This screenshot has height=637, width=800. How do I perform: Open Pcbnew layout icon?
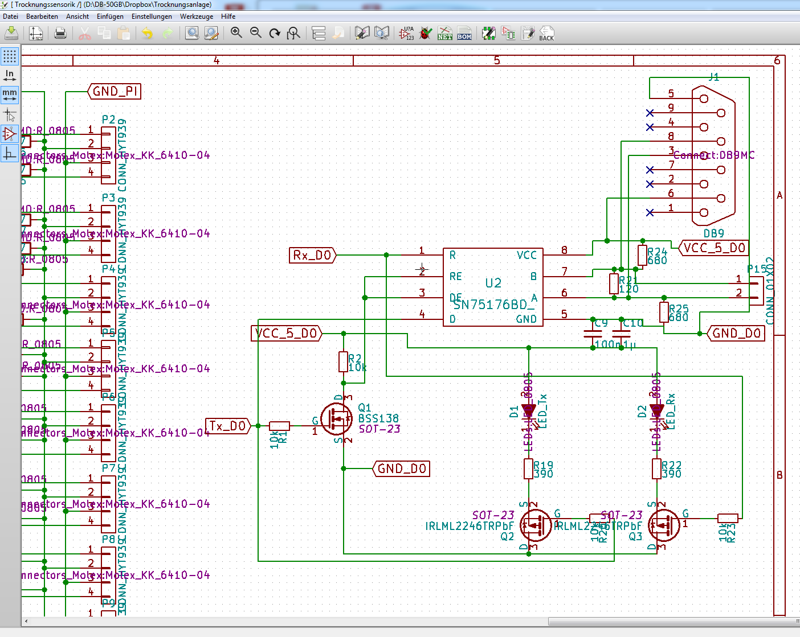pos(528,33)
